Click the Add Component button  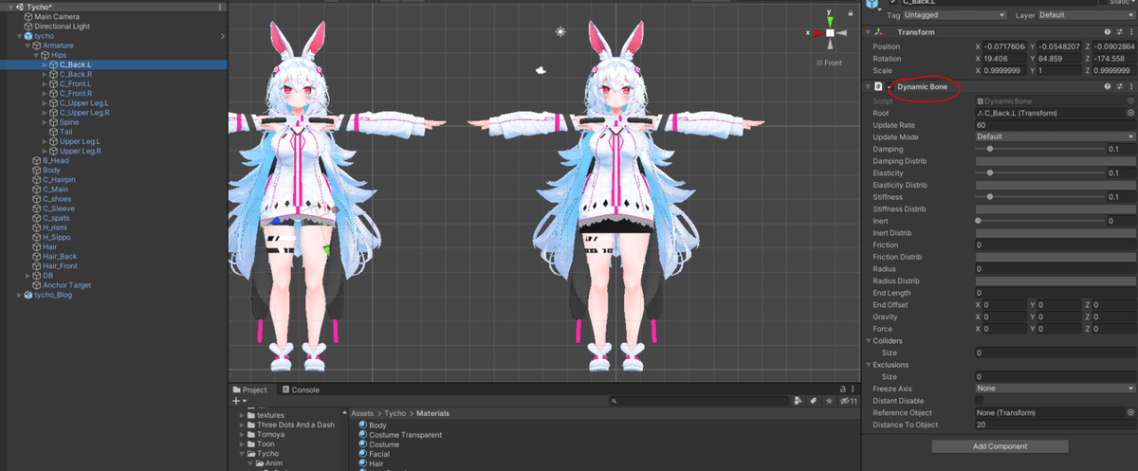pyautogui.click(x=1000, y=445)
